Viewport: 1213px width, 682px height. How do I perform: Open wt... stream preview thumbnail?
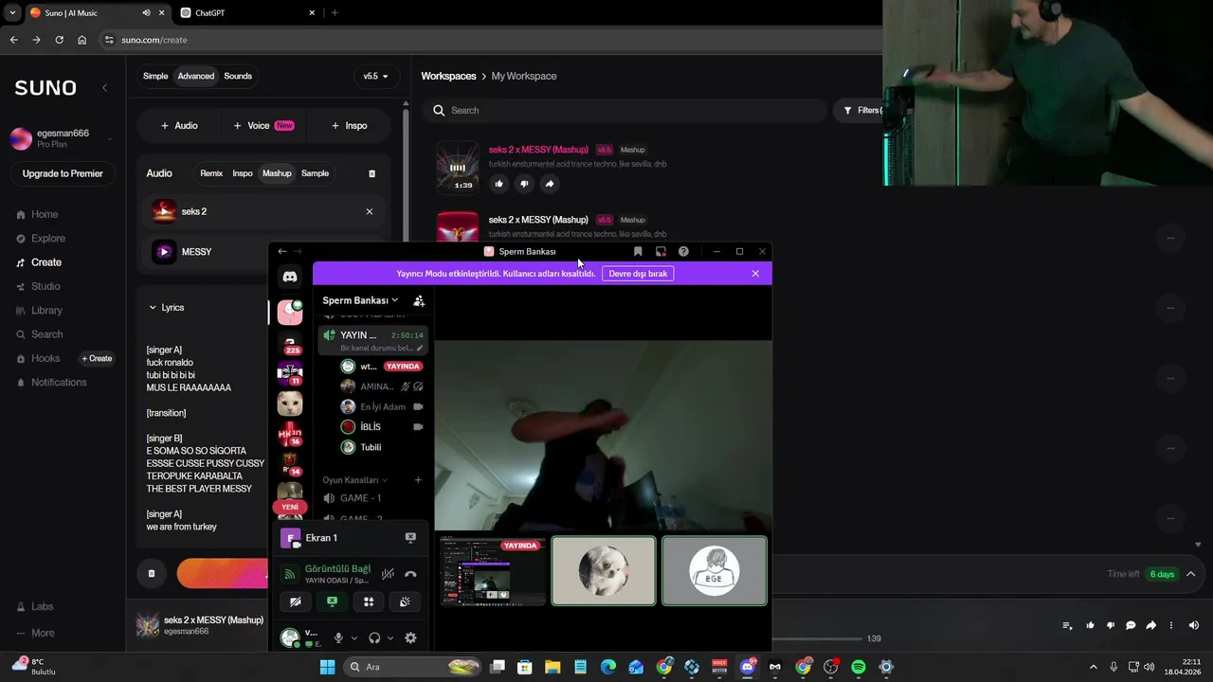point(493,570)
